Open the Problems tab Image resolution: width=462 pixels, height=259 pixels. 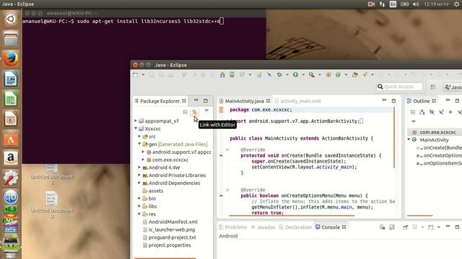point(233,227)
